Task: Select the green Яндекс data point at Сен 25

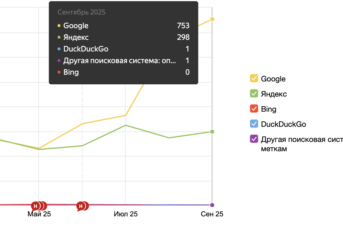Action: (x=212, y=132)
